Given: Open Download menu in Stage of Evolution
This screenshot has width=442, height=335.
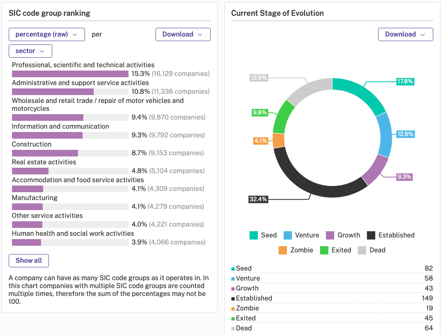Looking at the screenshot, I should [x=405, y=34].
